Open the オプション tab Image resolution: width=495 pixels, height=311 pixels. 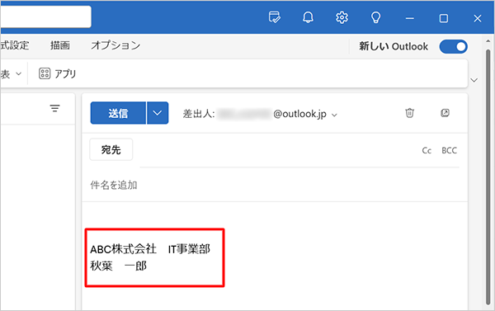[x=115, y=45]
